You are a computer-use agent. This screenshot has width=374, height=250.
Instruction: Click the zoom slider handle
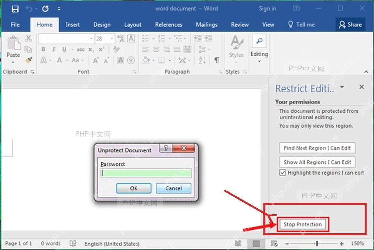coord(317,243)
